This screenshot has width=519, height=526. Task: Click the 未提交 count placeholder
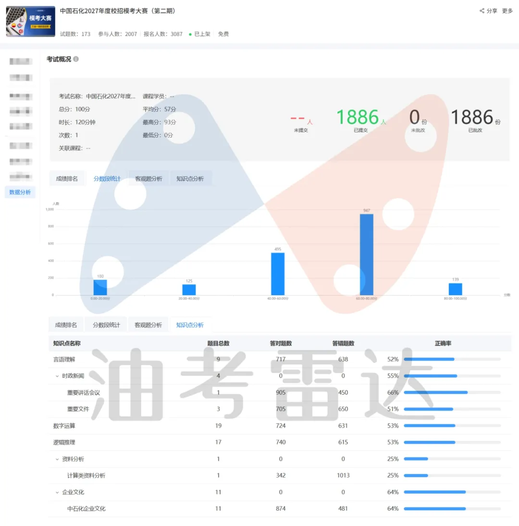point(301,119)
